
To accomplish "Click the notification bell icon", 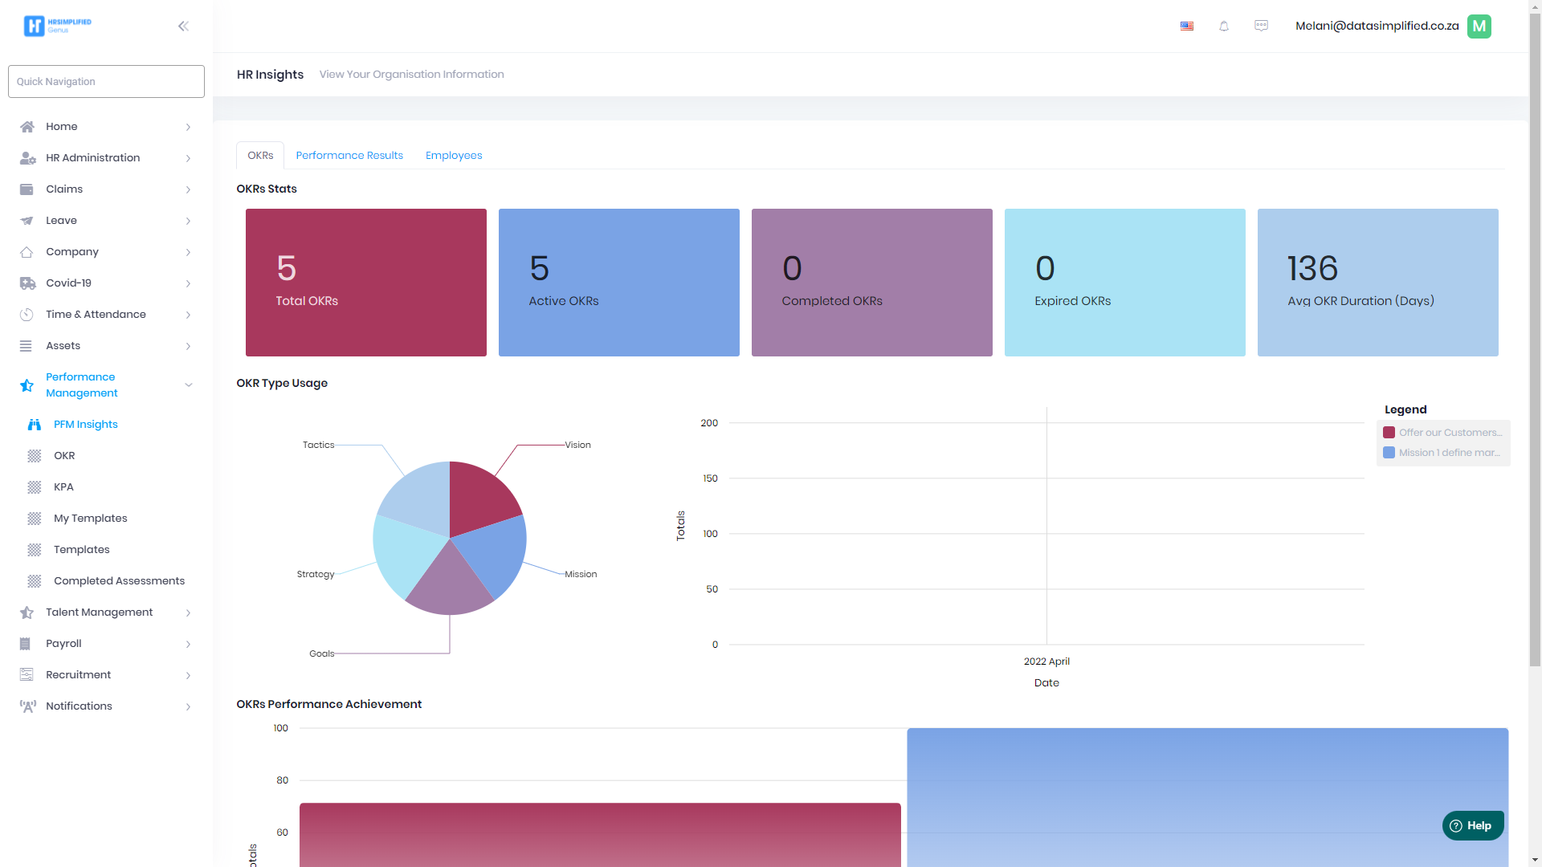I will 1224,26.
